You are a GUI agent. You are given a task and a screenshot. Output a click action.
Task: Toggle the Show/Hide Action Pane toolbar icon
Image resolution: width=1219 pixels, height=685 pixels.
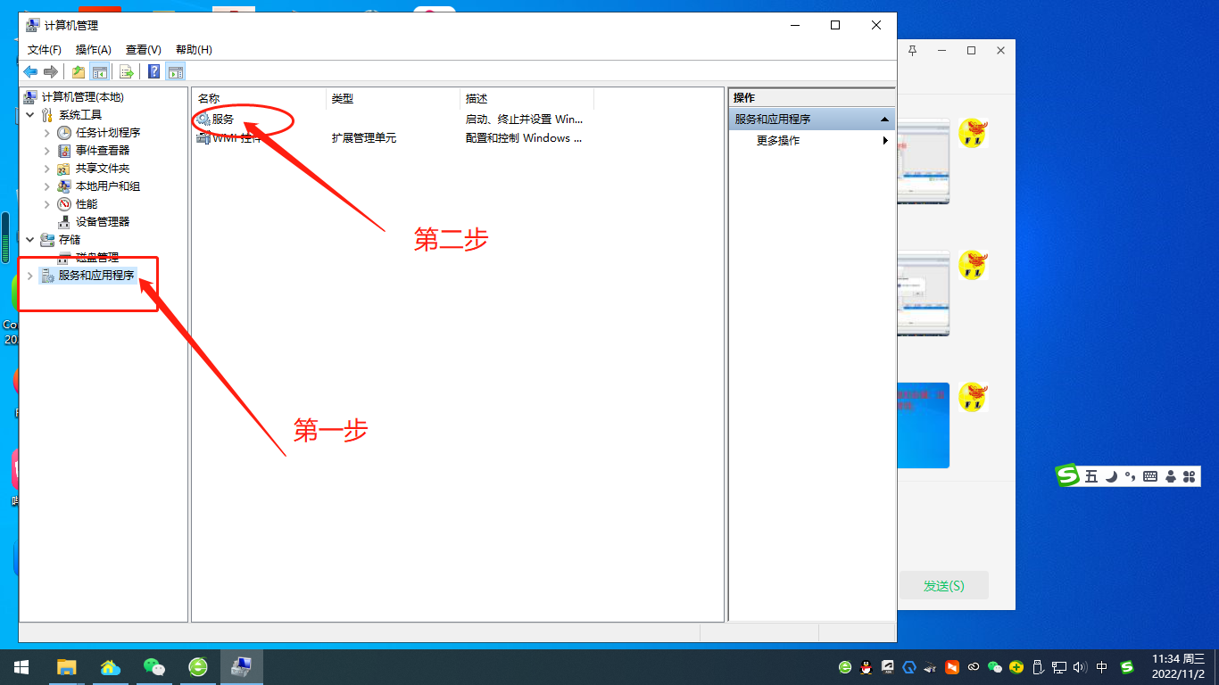click(x=176, y=72)
